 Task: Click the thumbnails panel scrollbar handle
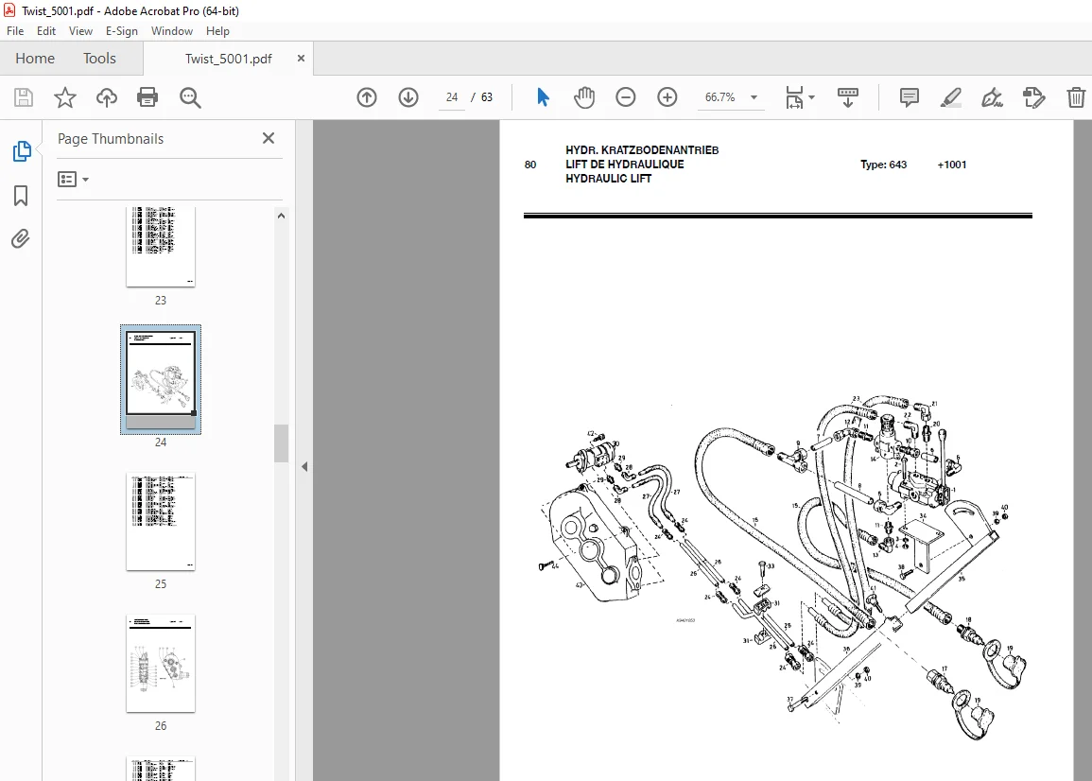point(282,443)
